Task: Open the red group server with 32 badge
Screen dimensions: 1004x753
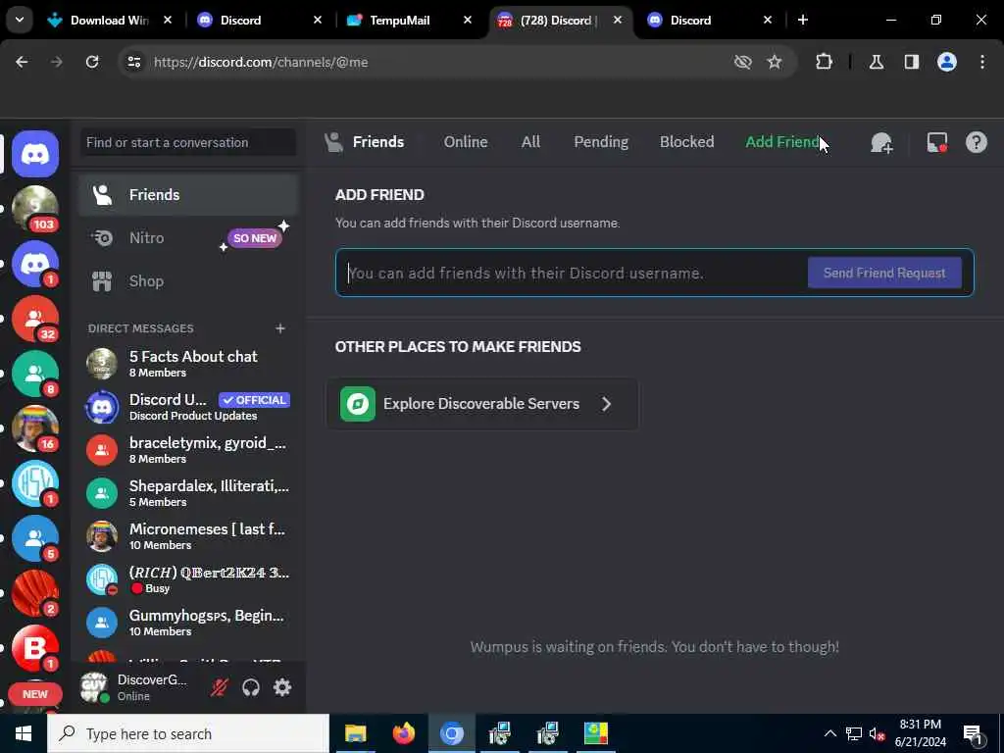Action: [35, 319]
